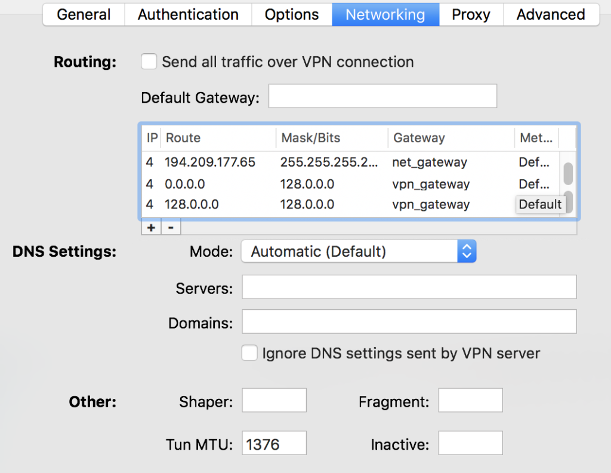Viewport: 611px width, 473px height.
Task: Switch to the Proxy tab
Action: point(471,14)
